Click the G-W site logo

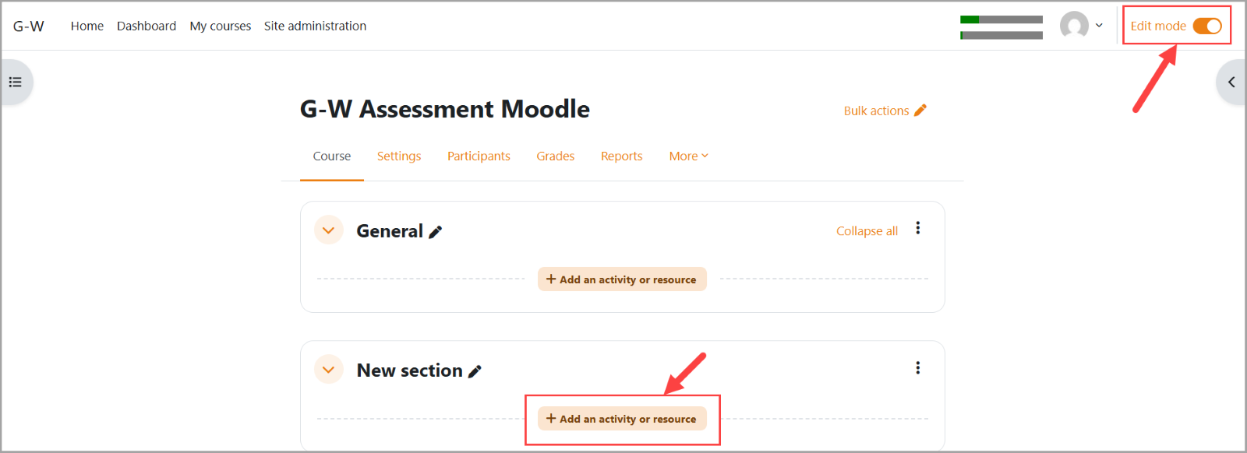pyautogui.click(x=29, y=26)
